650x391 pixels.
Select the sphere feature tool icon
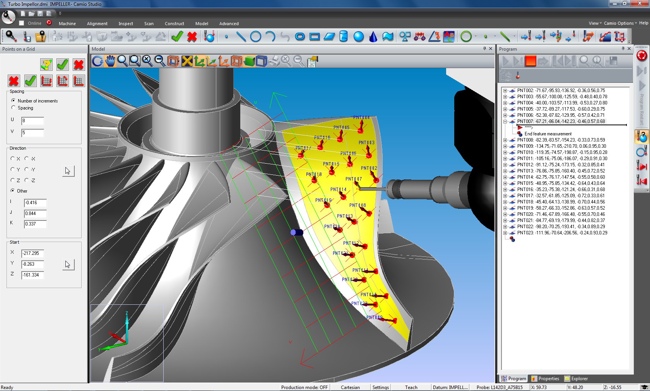(359, 37)
